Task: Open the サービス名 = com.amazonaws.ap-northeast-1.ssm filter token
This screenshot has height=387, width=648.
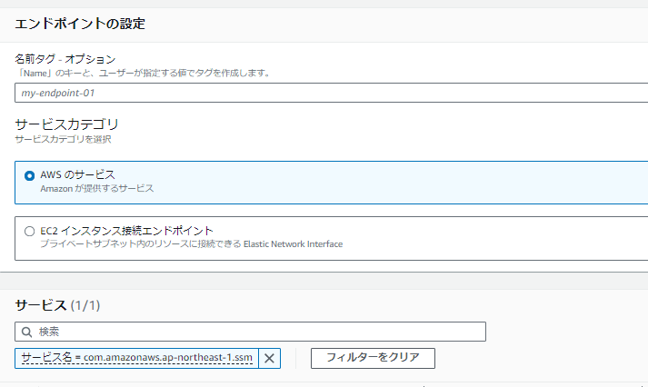Action: coord(137,358)
